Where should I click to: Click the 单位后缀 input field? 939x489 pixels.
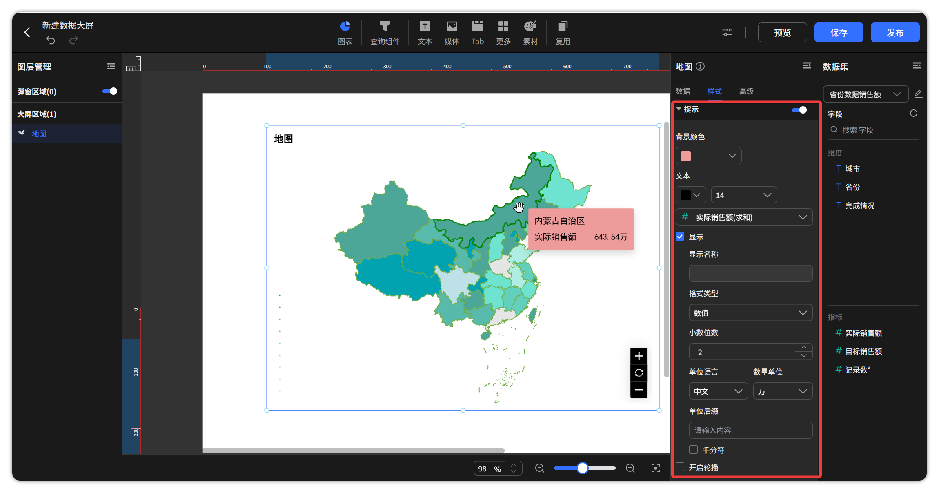coord(750,430)
